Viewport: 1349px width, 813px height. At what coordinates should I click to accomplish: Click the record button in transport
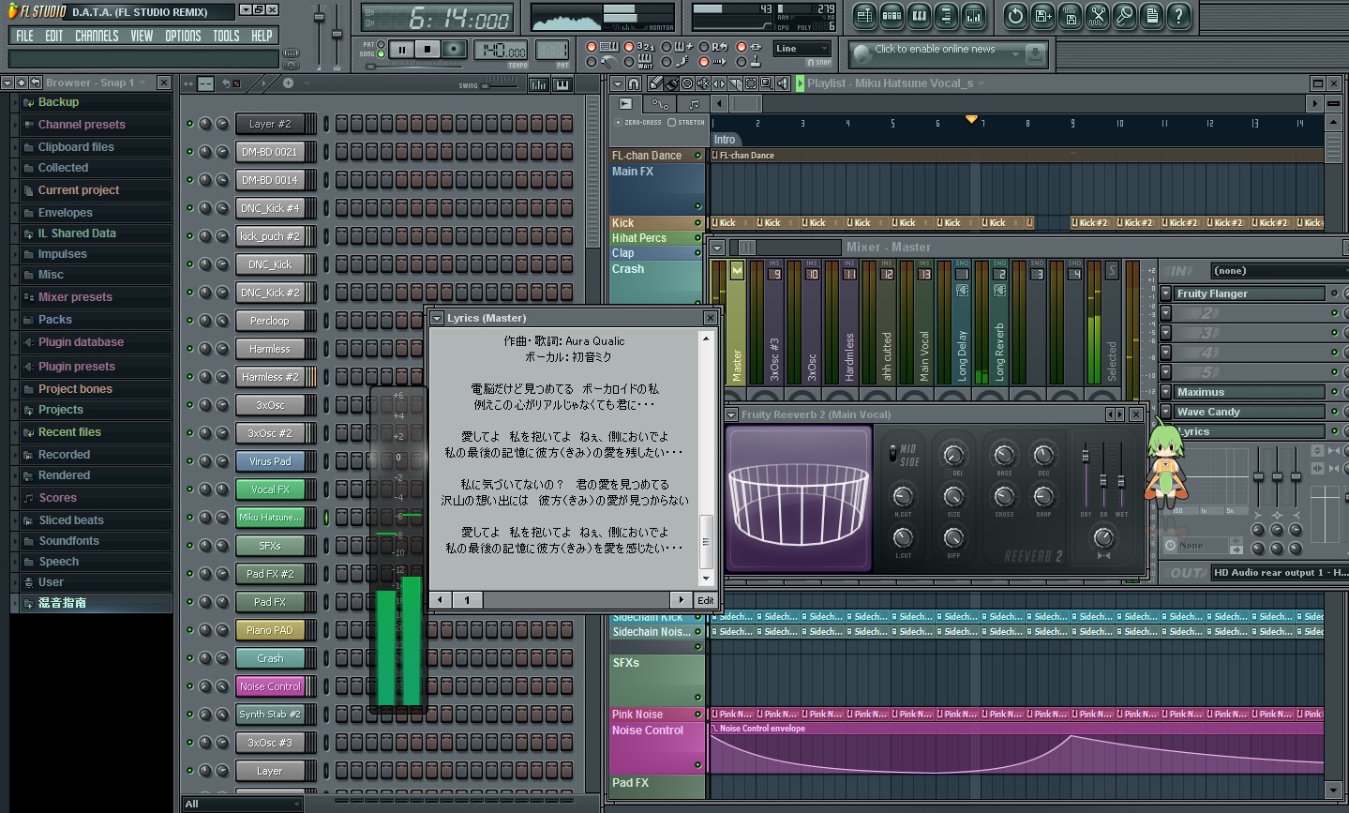pyautogui.click(x=454, y=49)
